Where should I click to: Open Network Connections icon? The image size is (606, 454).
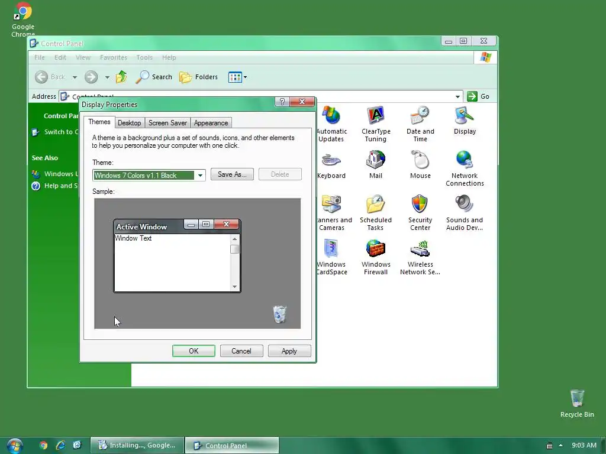tap(465, 168)
